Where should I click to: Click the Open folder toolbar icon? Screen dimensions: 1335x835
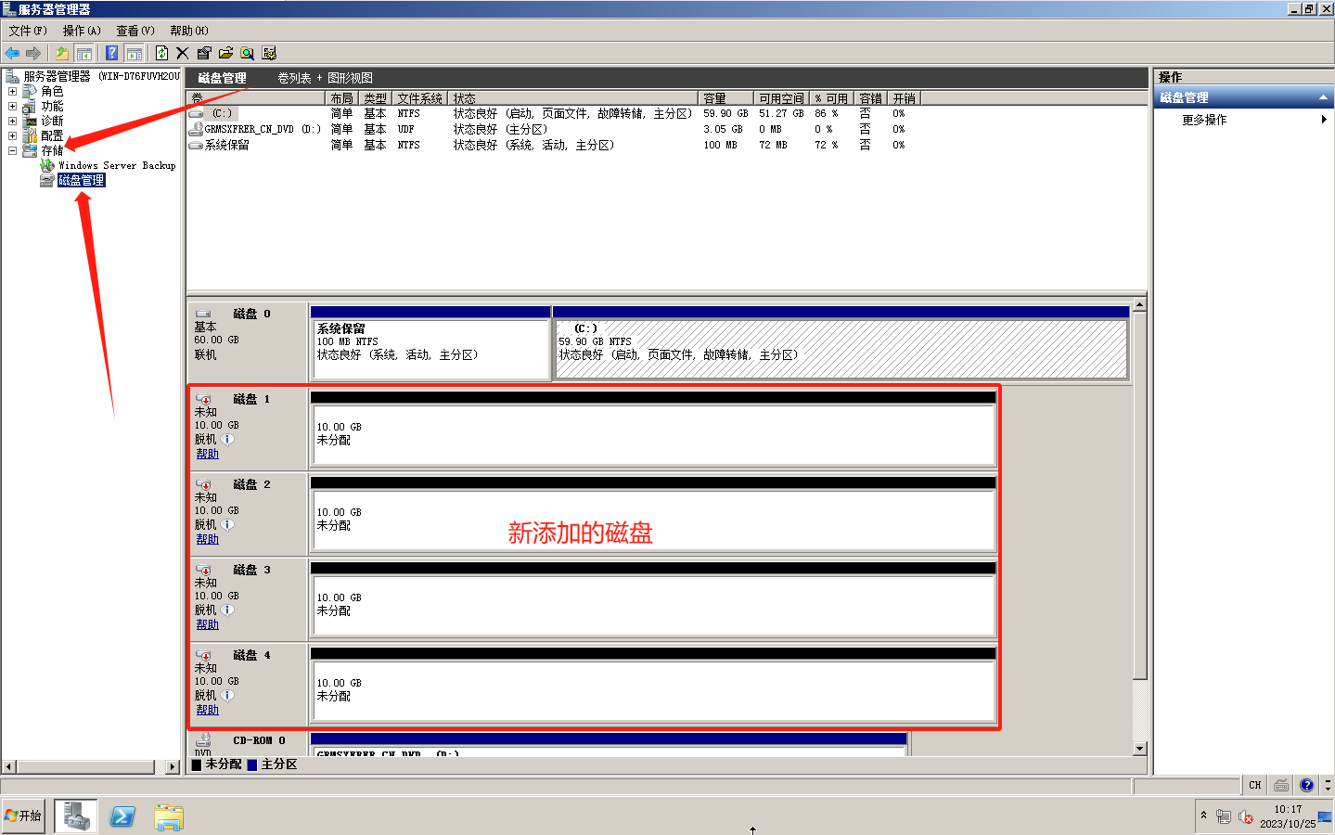pos(225,54)
